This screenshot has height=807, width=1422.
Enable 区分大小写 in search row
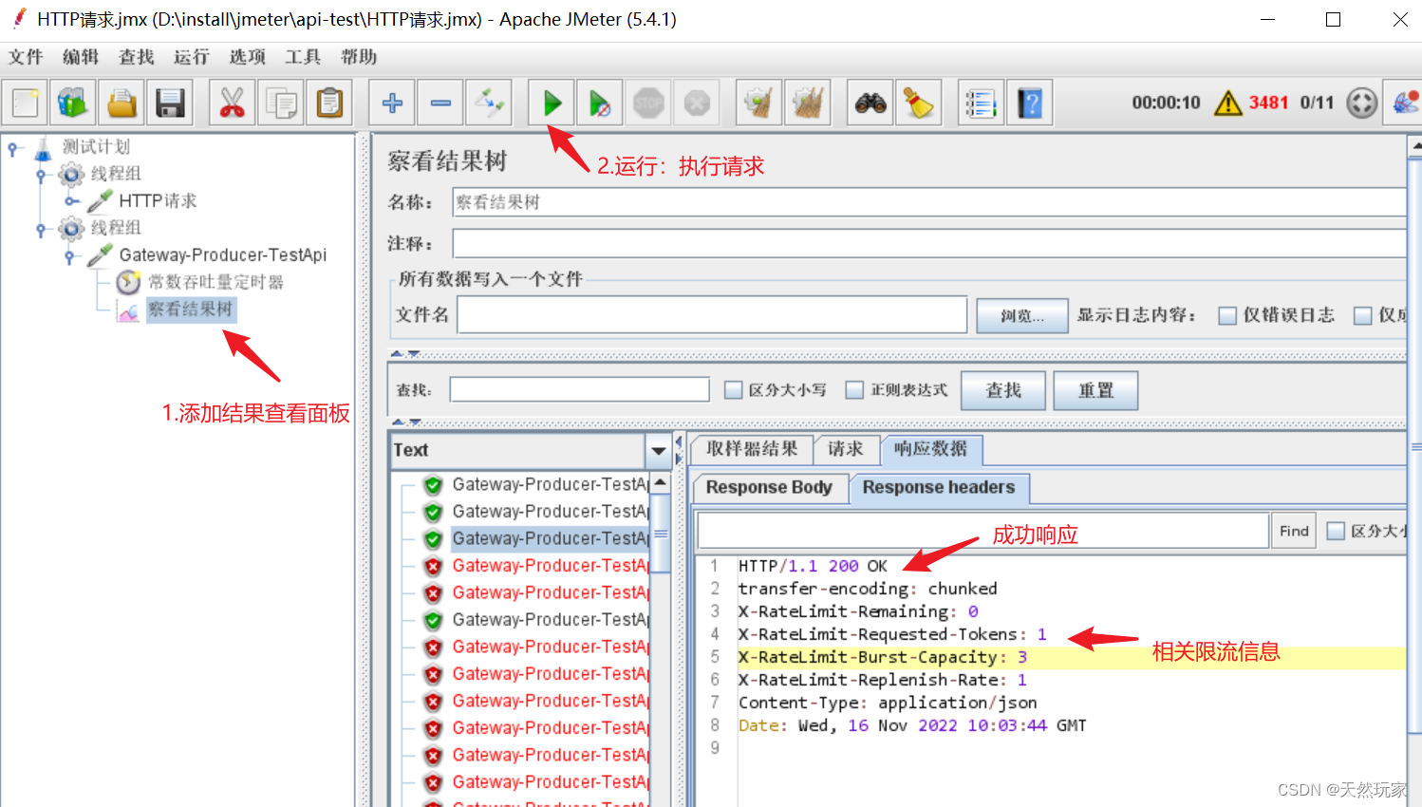tap(733, 390)
